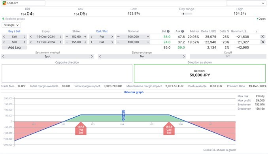Select the 154.05 spot marker on graph
The width and height of the screenshot is (268, 154).
tap(123, 115)
